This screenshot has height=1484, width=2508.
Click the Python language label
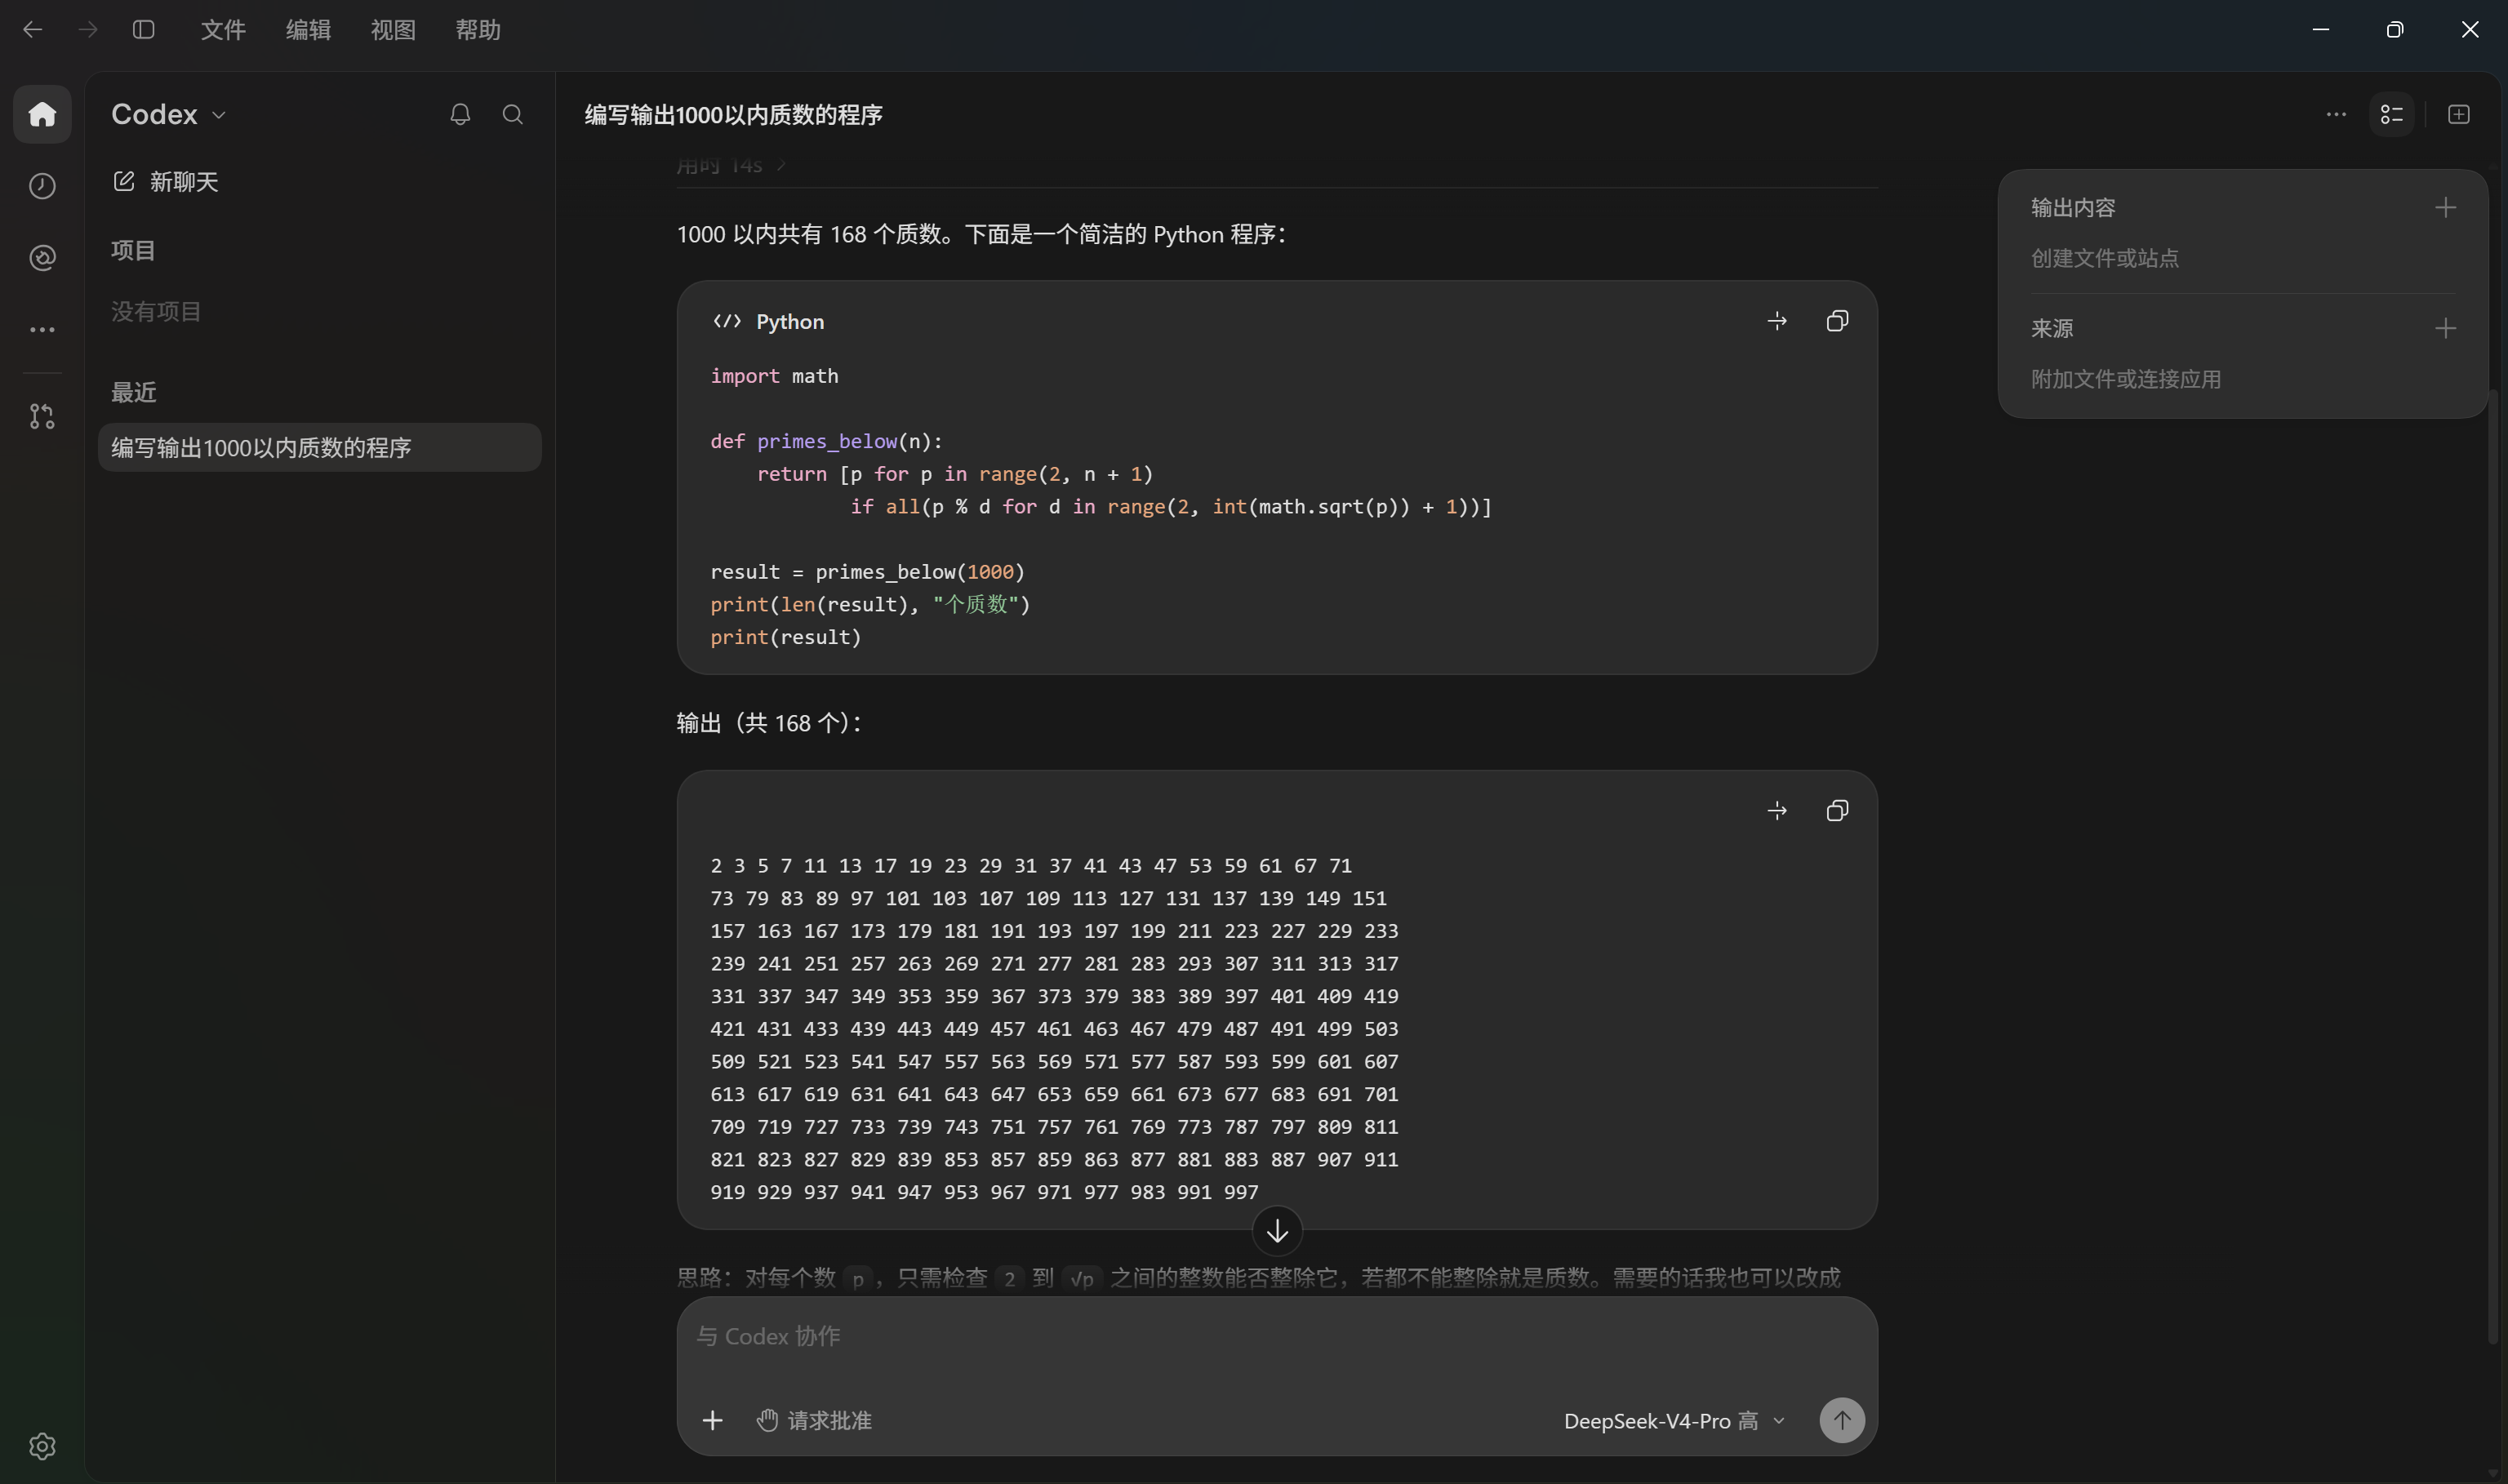point(790,321)
